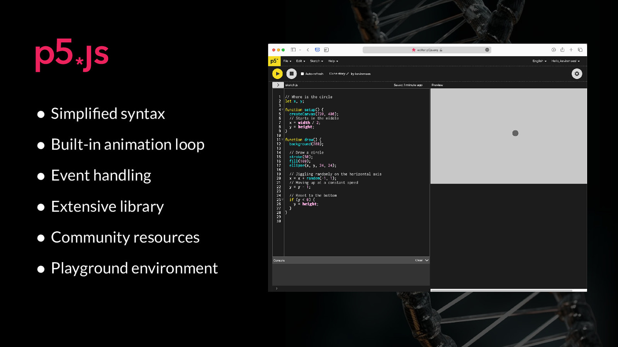Click the console input prompt arrow

click(x=277, y=288)
